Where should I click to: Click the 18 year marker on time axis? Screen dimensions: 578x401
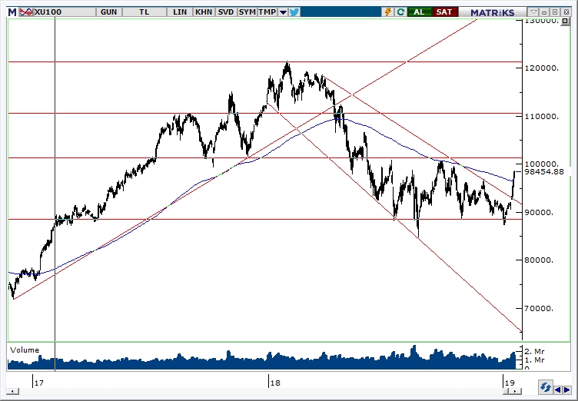[x=274, y=383]
